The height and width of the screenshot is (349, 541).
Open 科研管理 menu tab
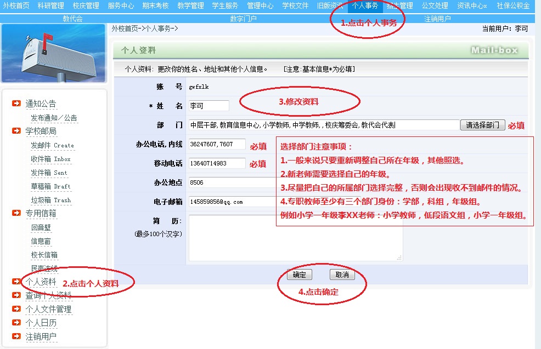click(x=50, y=6)
